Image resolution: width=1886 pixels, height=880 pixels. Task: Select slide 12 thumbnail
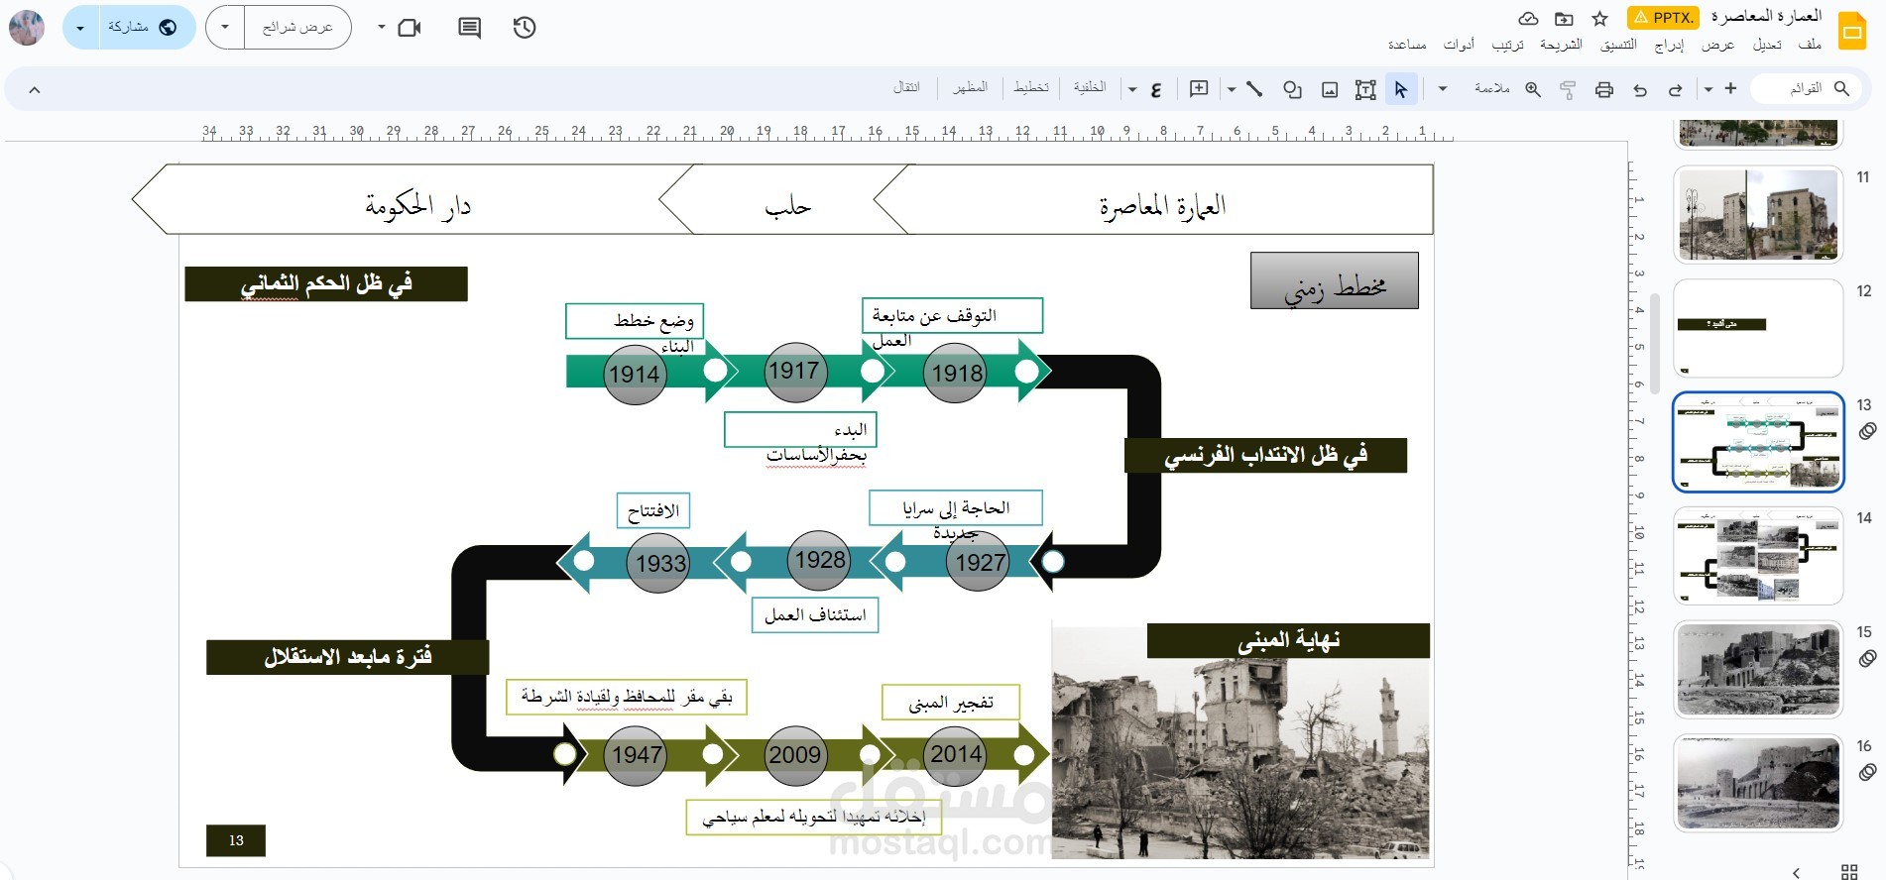click(x=1758, y=328)
